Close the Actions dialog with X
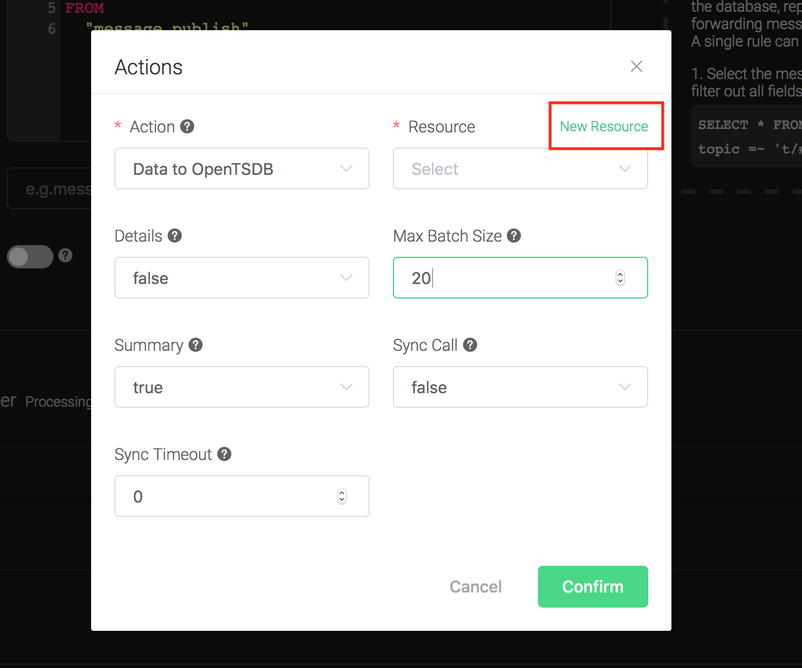The height and width of the screenshot is (668, 802). point(637,66)
